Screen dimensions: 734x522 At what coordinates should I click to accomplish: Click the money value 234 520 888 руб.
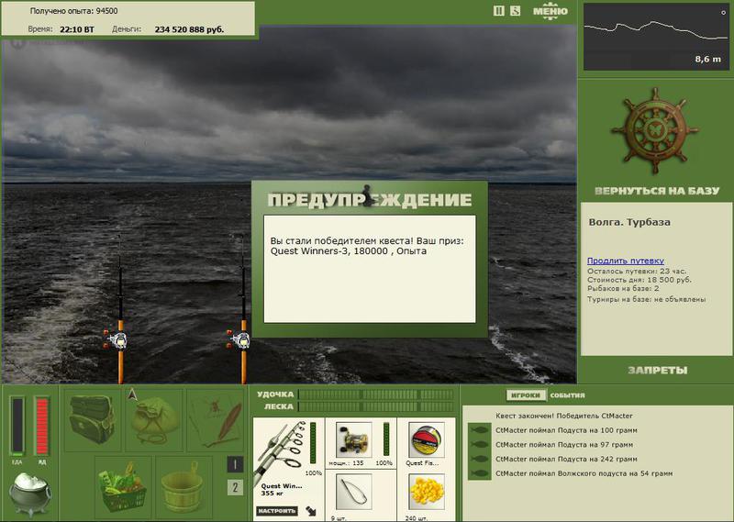point(189,29)
